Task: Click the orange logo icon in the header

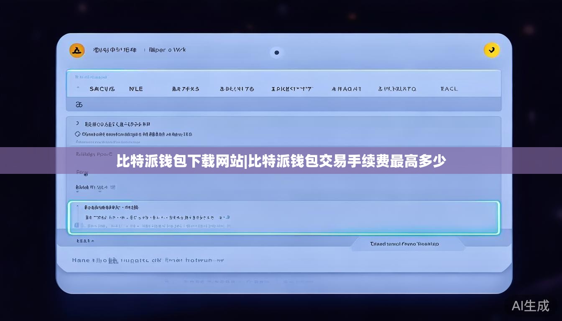Action: 77,51
